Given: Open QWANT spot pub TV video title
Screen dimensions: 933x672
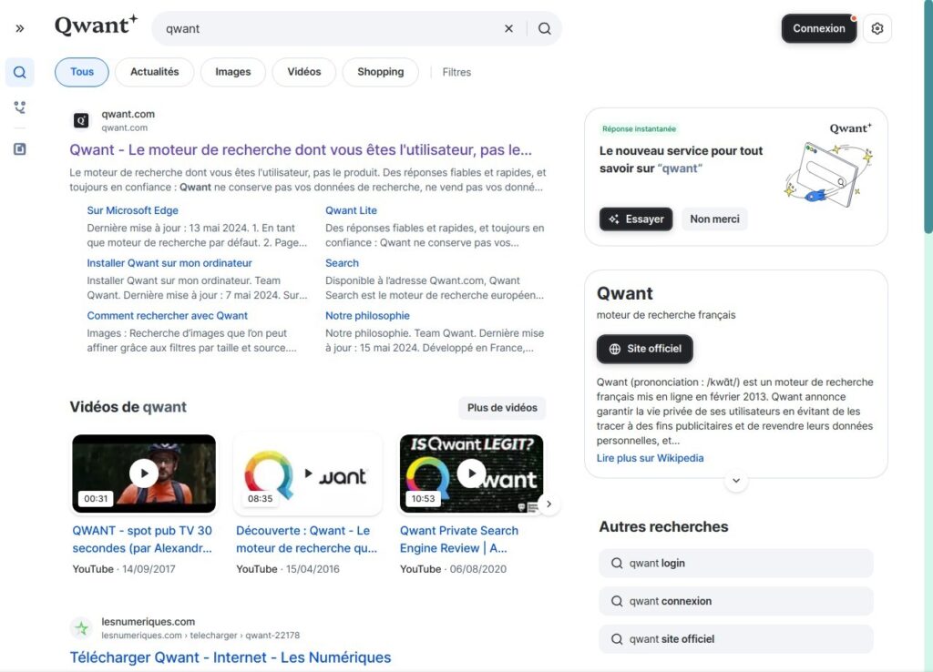Looking at the screenshot, I should pos(142,539).
